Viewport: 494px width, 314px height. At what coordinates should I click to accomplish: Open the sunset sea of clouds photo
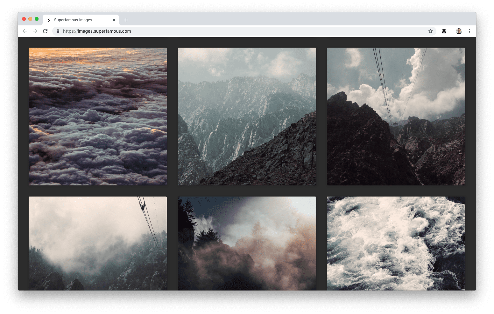[x=98, y=117]
